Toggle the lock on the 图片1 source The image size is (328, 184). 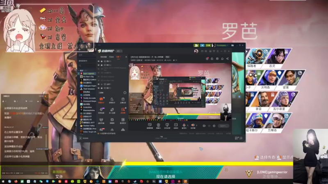point(102,88)
